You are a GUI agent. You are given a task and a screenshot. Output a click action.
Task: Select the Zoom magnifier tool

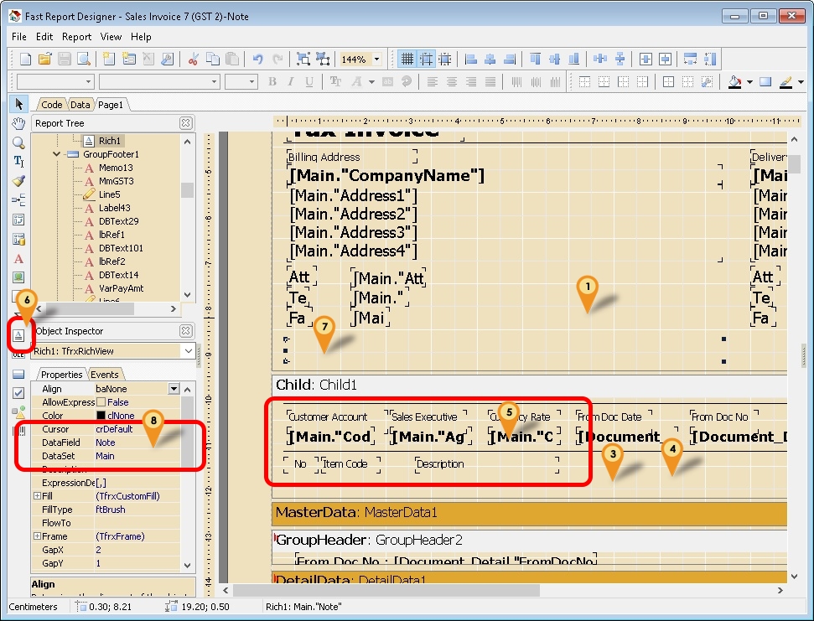(x=18, y=144)
